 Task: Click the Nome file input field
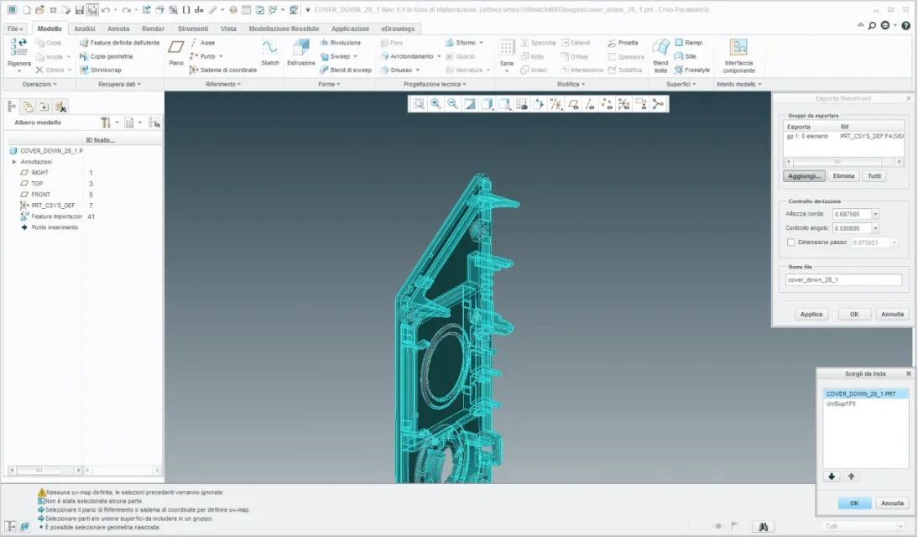pyautogui.click(x=843, y=280)
